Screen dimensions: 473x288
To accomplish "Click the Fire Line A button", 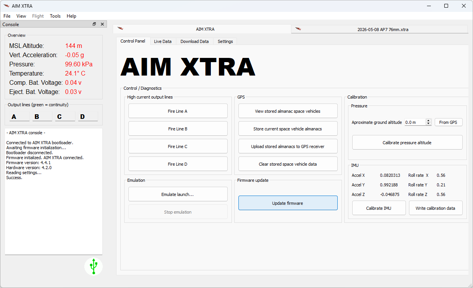I will 178,111.
